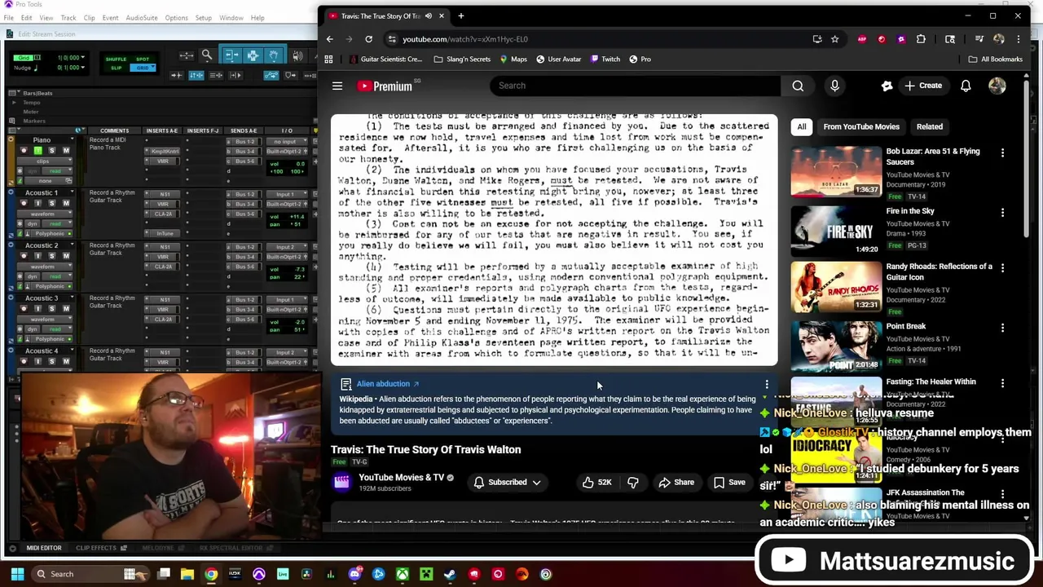Click in the YouTube search field
Viewport: 1043px width, 587px height.
coord(636,86)
